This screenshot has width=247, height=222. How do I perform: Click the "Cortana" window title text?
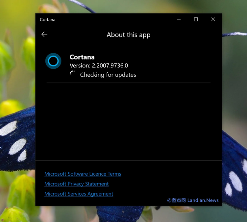tap(48, 19)
